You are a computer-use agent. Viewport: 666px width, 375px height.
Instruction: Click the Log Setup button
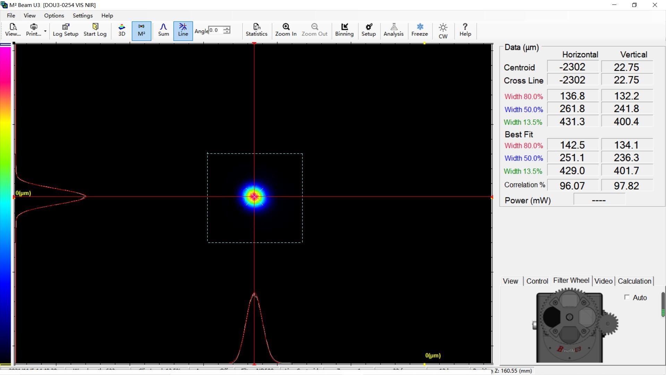coord(65,31)
